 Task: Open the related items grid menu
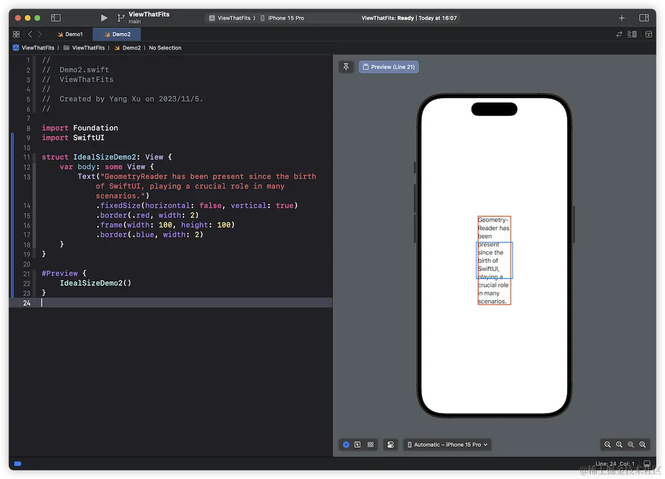[x=16, y=34]
